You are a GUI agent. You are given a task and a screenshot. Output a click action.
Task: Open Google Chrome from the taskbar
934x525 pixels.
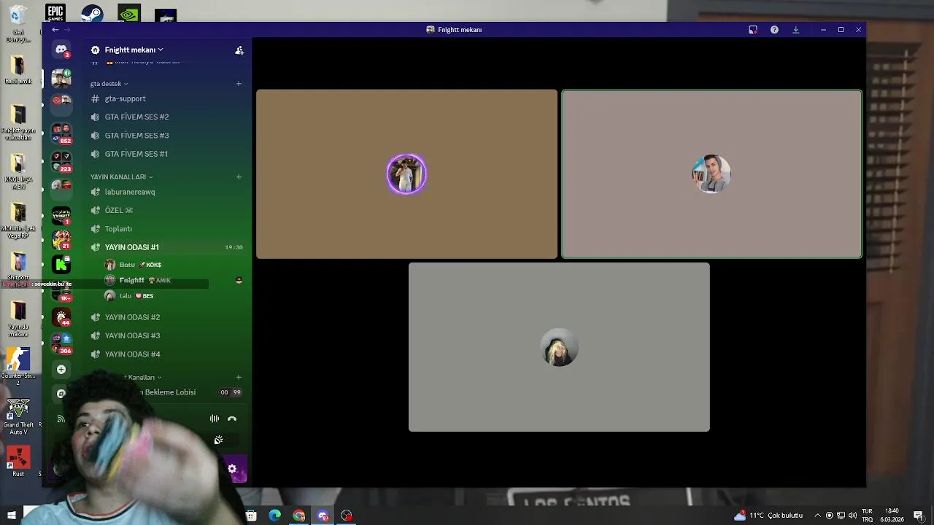pos(299,516)
